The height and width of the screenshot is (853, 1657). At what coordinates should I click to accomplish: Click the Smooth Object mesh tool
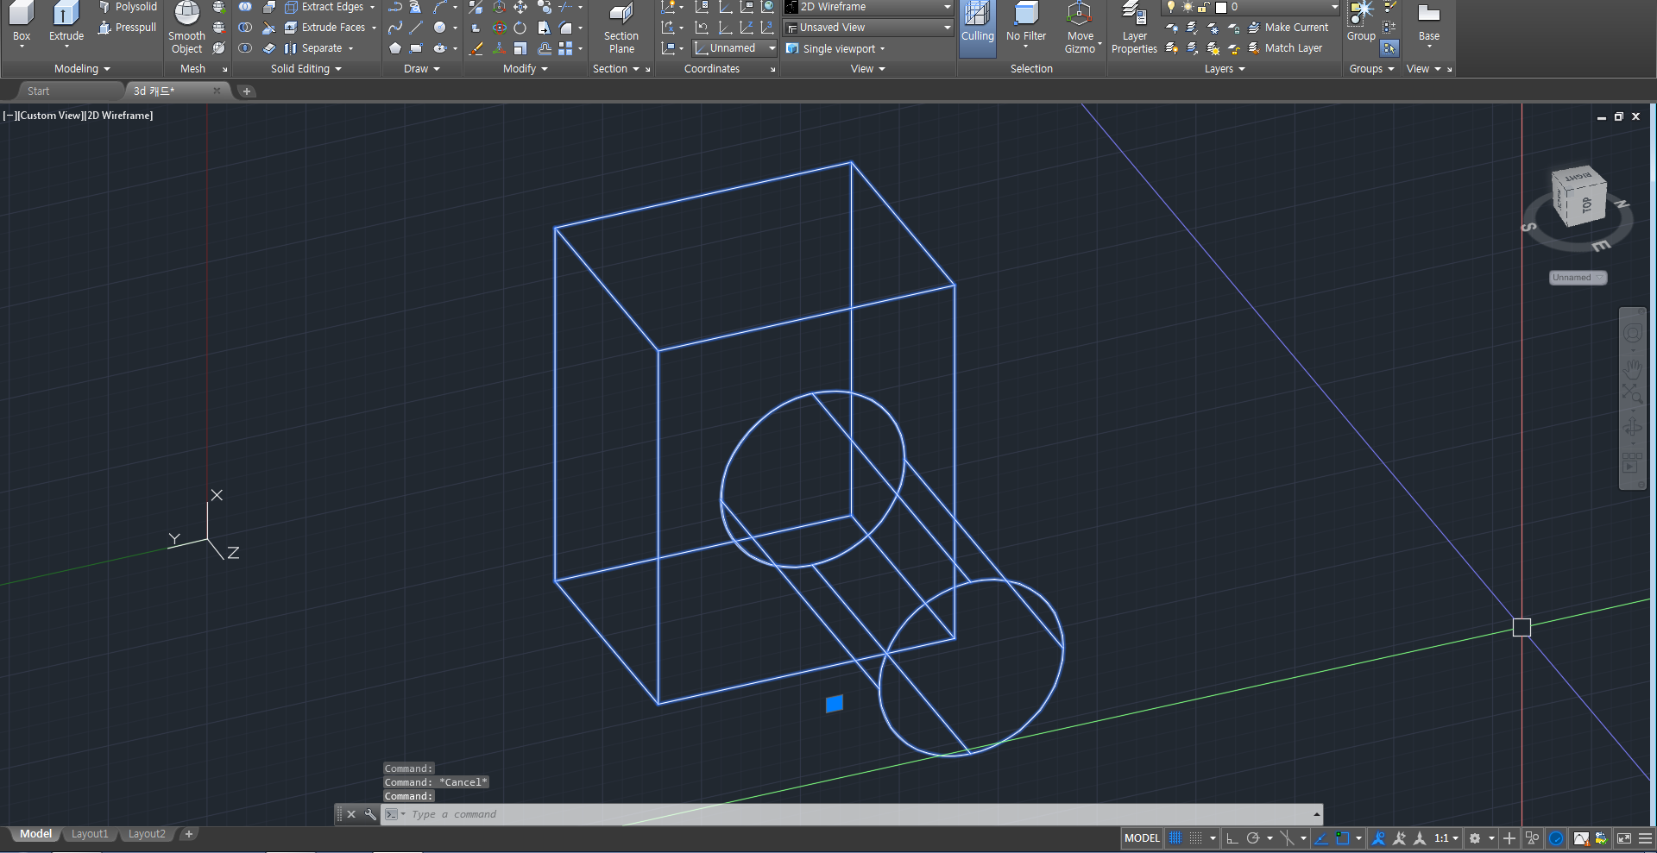tap(186, 28)
